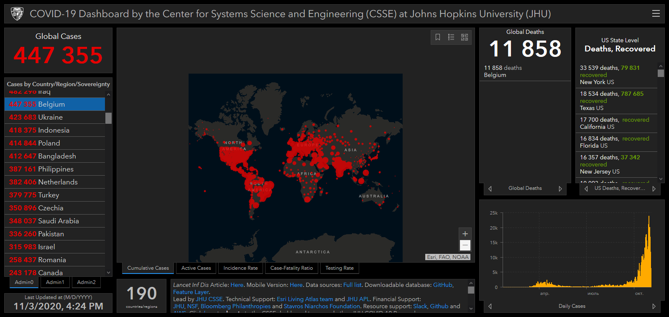Select the Admin1 tab
Viewport: 669px width, 317px height.
(x=55, y=282)
